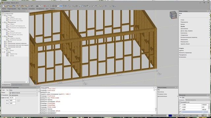This screenshot has width=211, height=118.
Task: Toggle the Перекрытия checkbox in the tree
Action: (x=5, y=22)
